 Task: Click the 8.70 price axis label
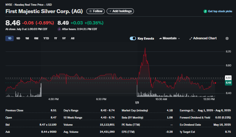click(x=228, y=52)
